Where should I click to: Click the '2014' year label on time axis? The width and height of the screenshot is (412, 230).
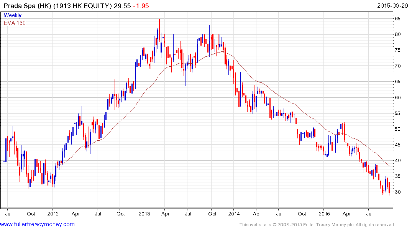(234, 214)
